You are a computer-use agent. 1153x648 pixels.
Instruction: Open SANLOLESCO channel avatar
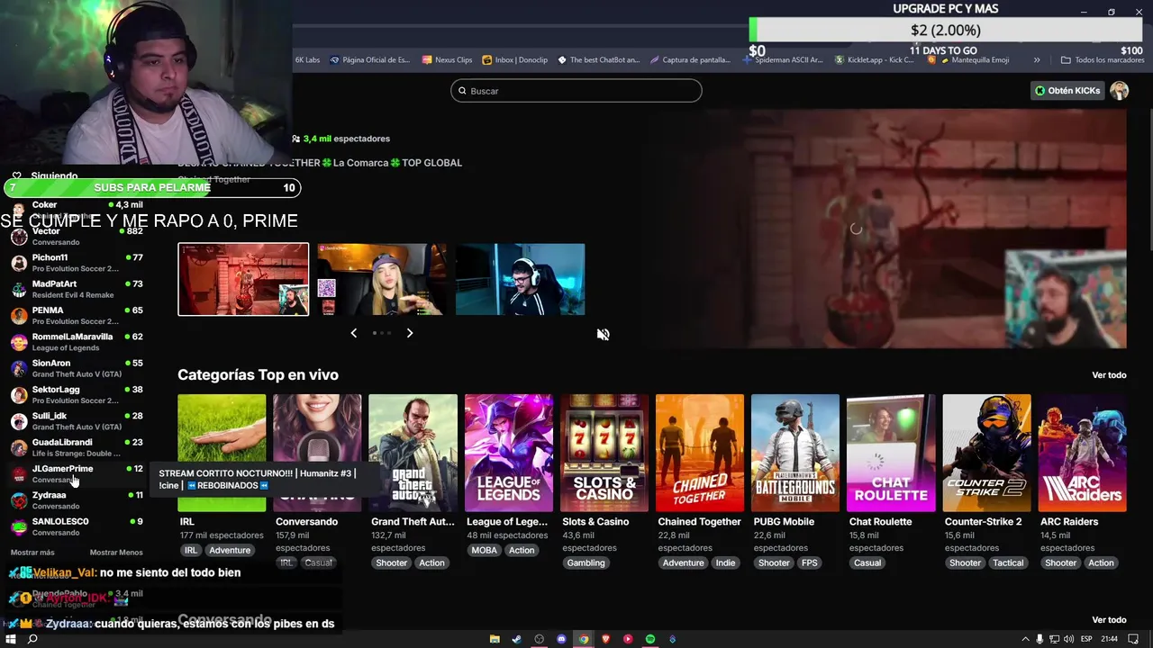[19, 527]
